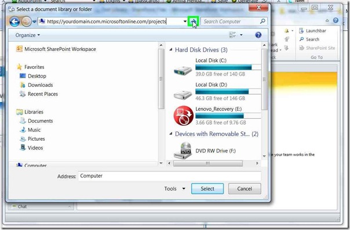Open the Tools dropdown
The height and width of the screenshot is (230, 350).
(175, 189)
